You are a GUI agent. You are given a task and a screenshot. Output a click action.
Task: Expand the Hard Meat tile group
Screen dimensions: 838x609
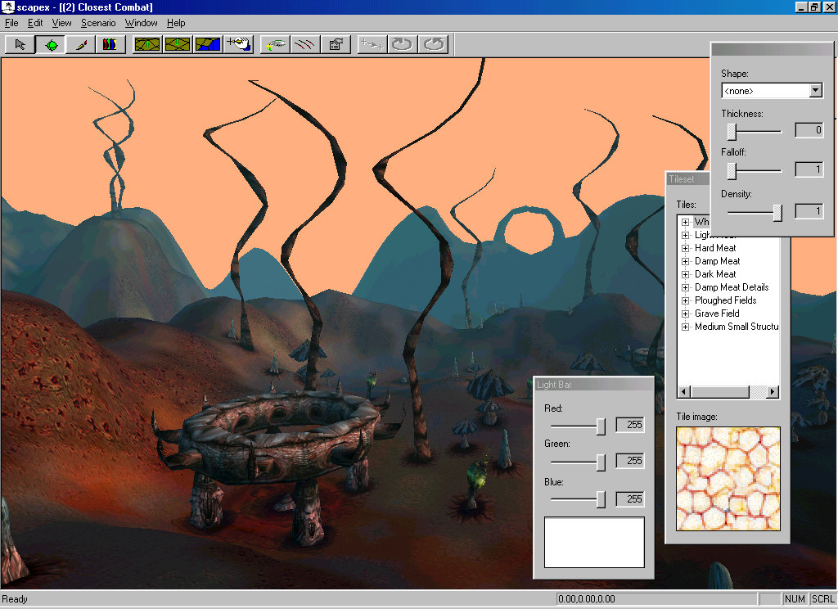tap(685, 248)
